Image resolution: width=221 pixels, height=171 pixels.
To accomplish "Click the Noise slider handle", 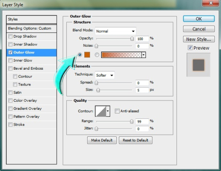I will [x=96, y=46].
